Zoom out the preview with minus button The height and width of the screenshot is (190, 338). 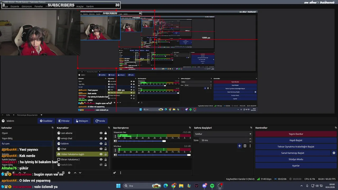(x=2, y=115)
